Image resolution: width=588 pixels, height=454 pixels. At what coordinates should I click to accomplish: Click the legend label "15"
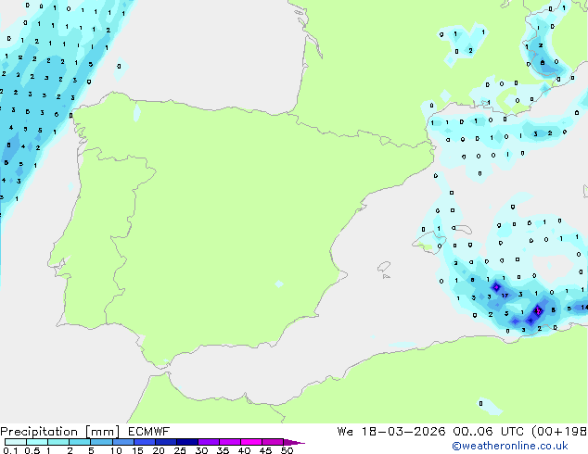pos(137,450)
